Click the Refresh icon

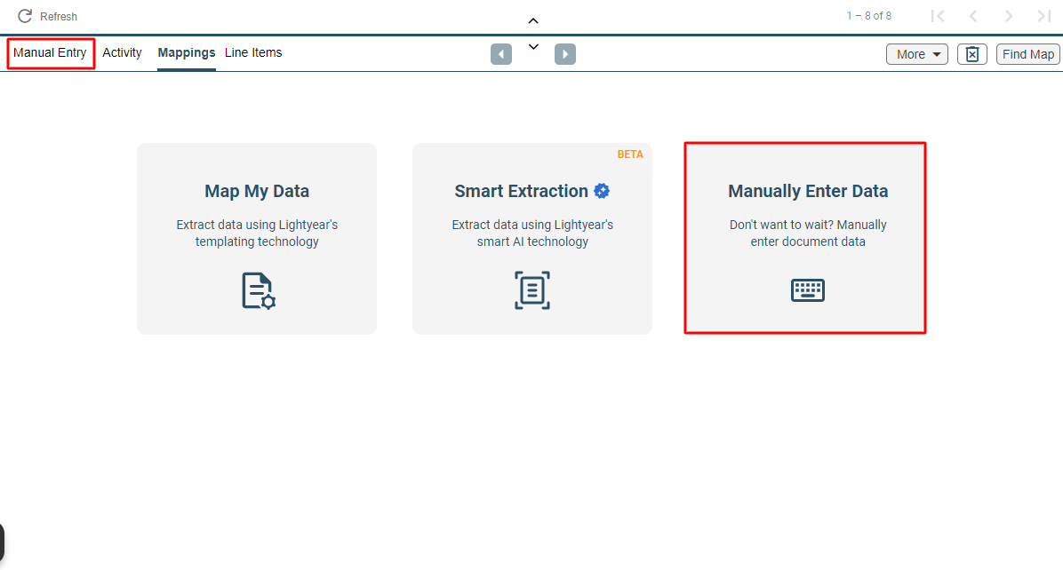pos(25,16)
